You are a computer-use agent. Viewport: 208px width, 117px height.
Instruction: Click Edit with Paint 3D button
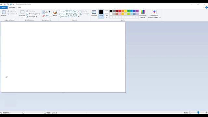pos(154,14)
